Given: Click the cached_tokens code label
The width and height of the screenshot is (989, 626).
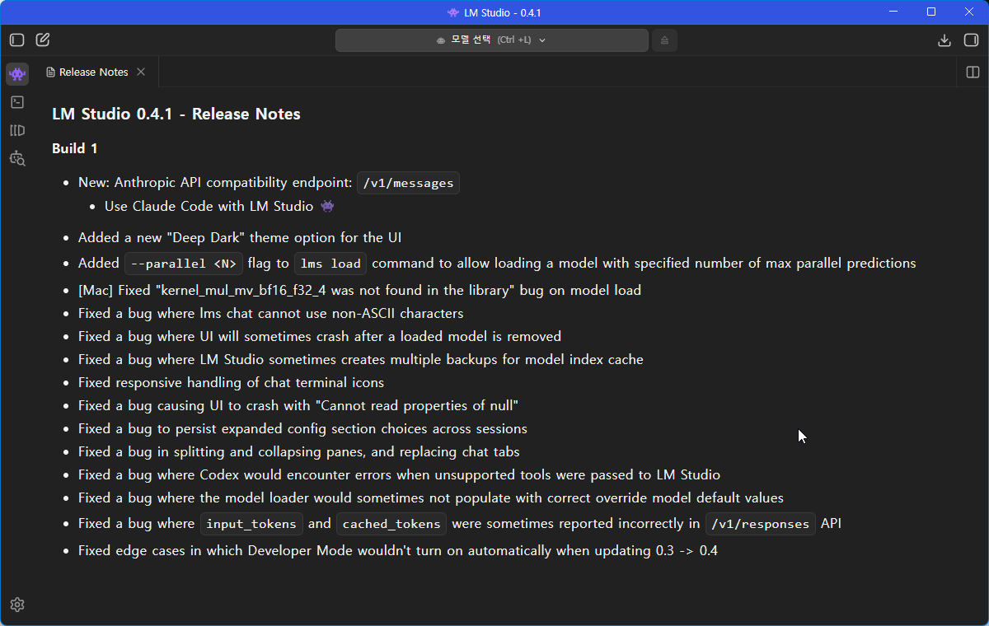Looking at the screenshot, I should 391,524.
